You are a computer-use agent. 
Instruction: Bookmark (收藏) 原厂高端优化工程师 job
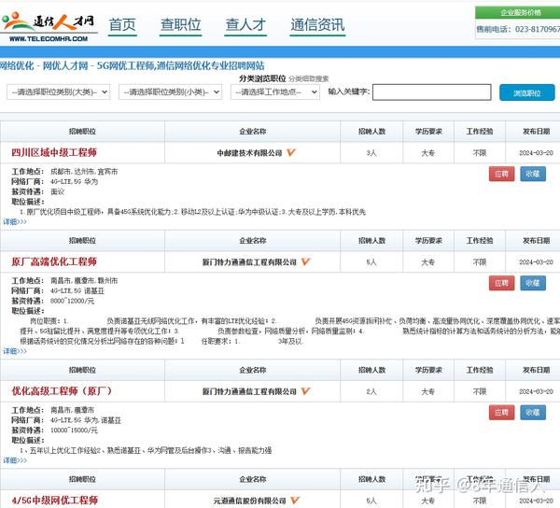pyautogui.click(x=533, y=283)
